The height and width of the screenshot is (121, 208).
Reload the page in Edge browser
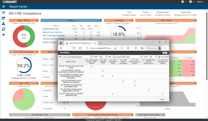coord(73,48)
